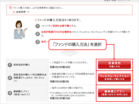Viewport: 139px width, 104px height.
Task: Click the pink checkmark icon in notice box
Action: [x=11, y=8]
